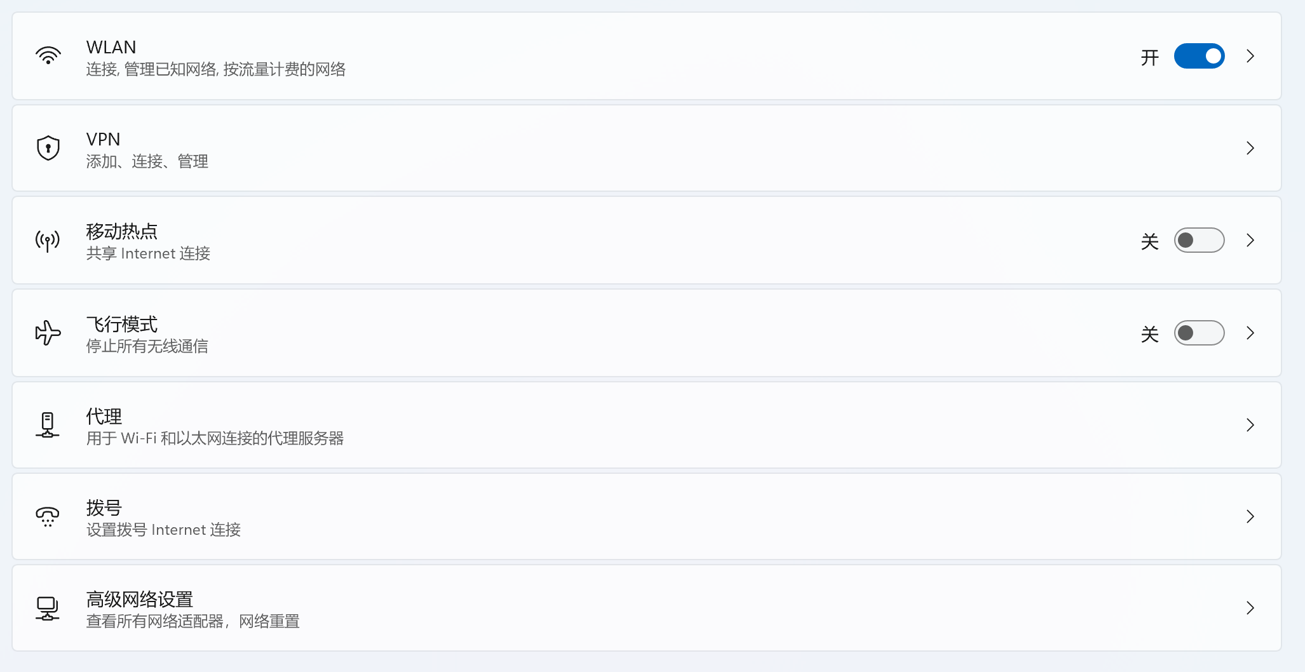The image size is (1305, 672).
Task: Click the mobile hotspot antenna icon
Action: (x=48, y=241)
